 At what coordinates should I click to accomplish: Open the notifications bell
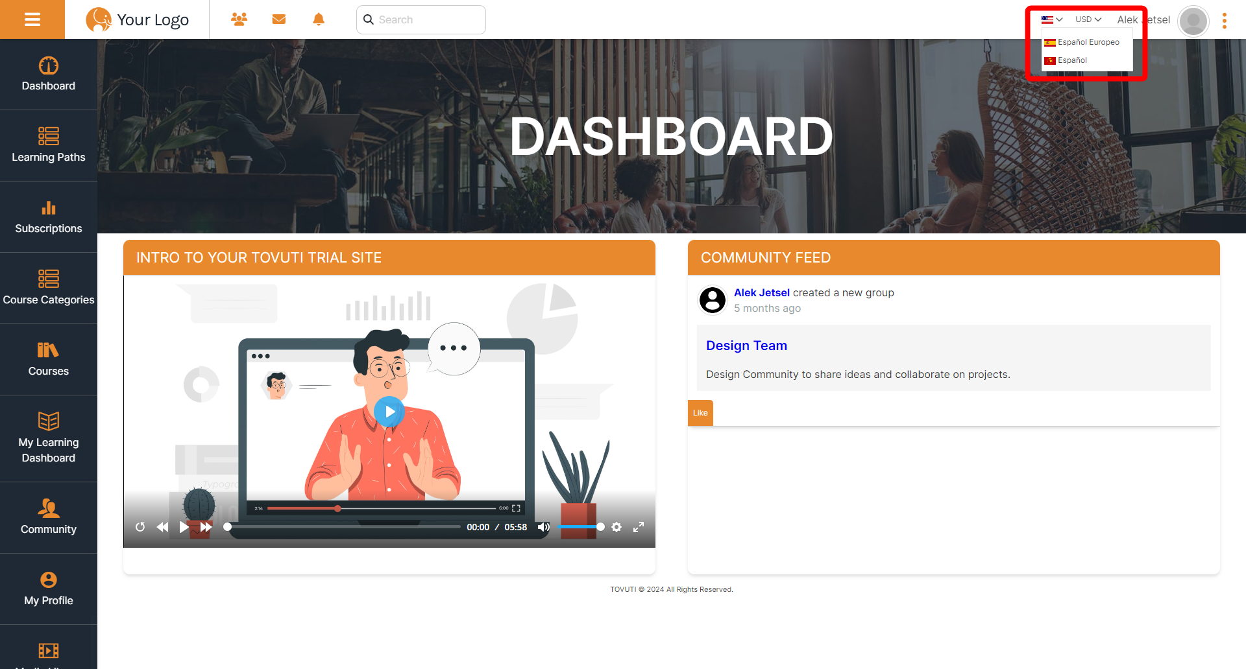click(x=319, y=19)
